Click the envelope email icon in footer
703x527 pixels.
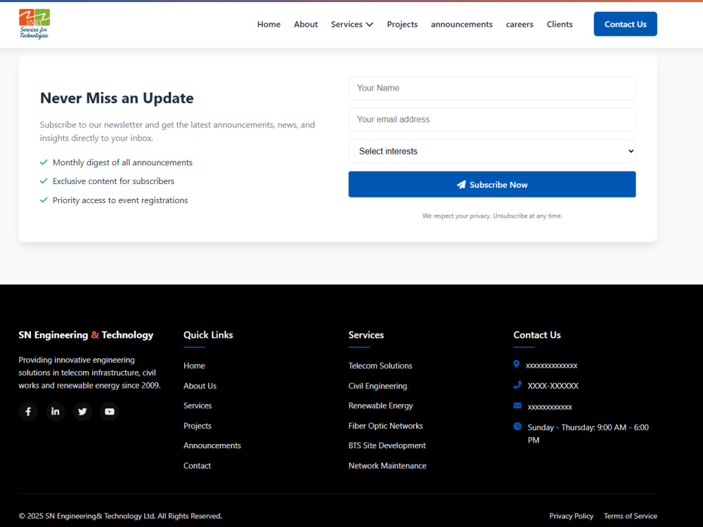tap(517, 405)
